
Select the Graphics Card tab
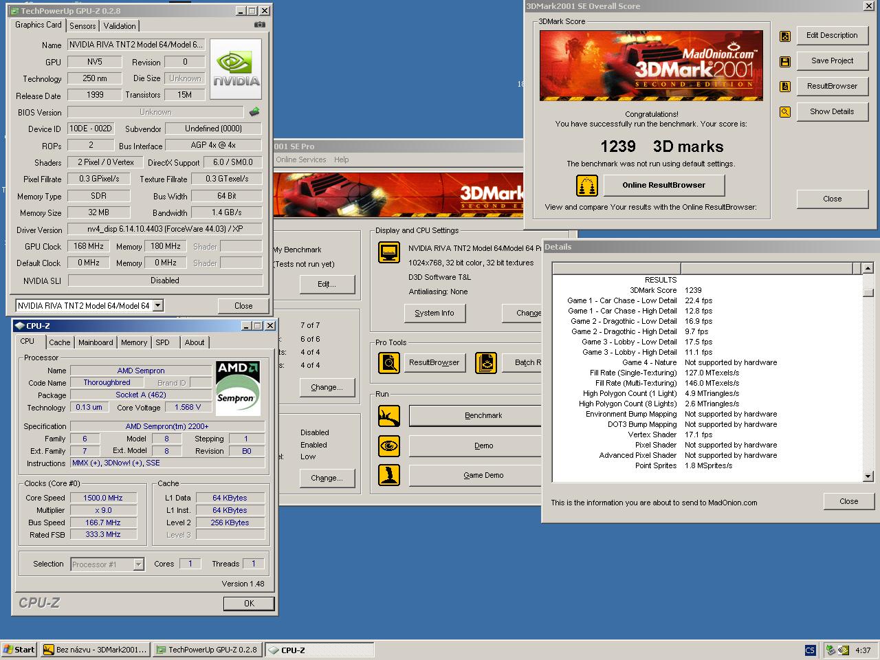(x=38, y=25)
